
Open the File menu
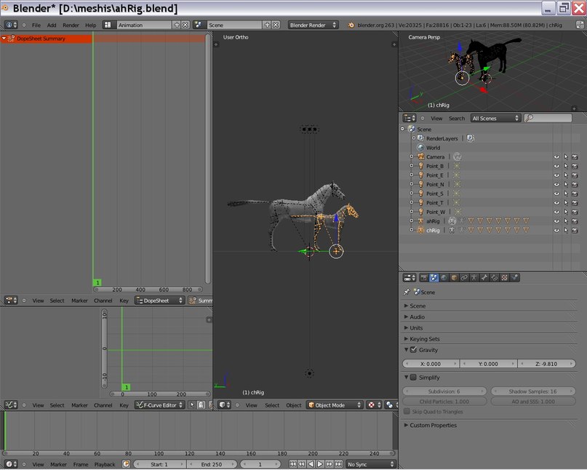(x=36, y=25)
